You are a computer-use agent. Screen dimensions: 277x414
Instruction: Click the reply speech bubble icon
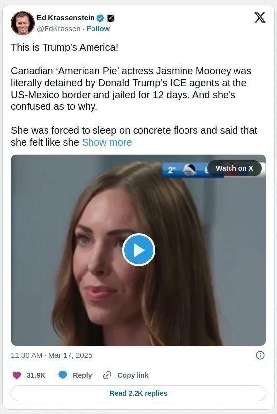[x=62, y=375]
